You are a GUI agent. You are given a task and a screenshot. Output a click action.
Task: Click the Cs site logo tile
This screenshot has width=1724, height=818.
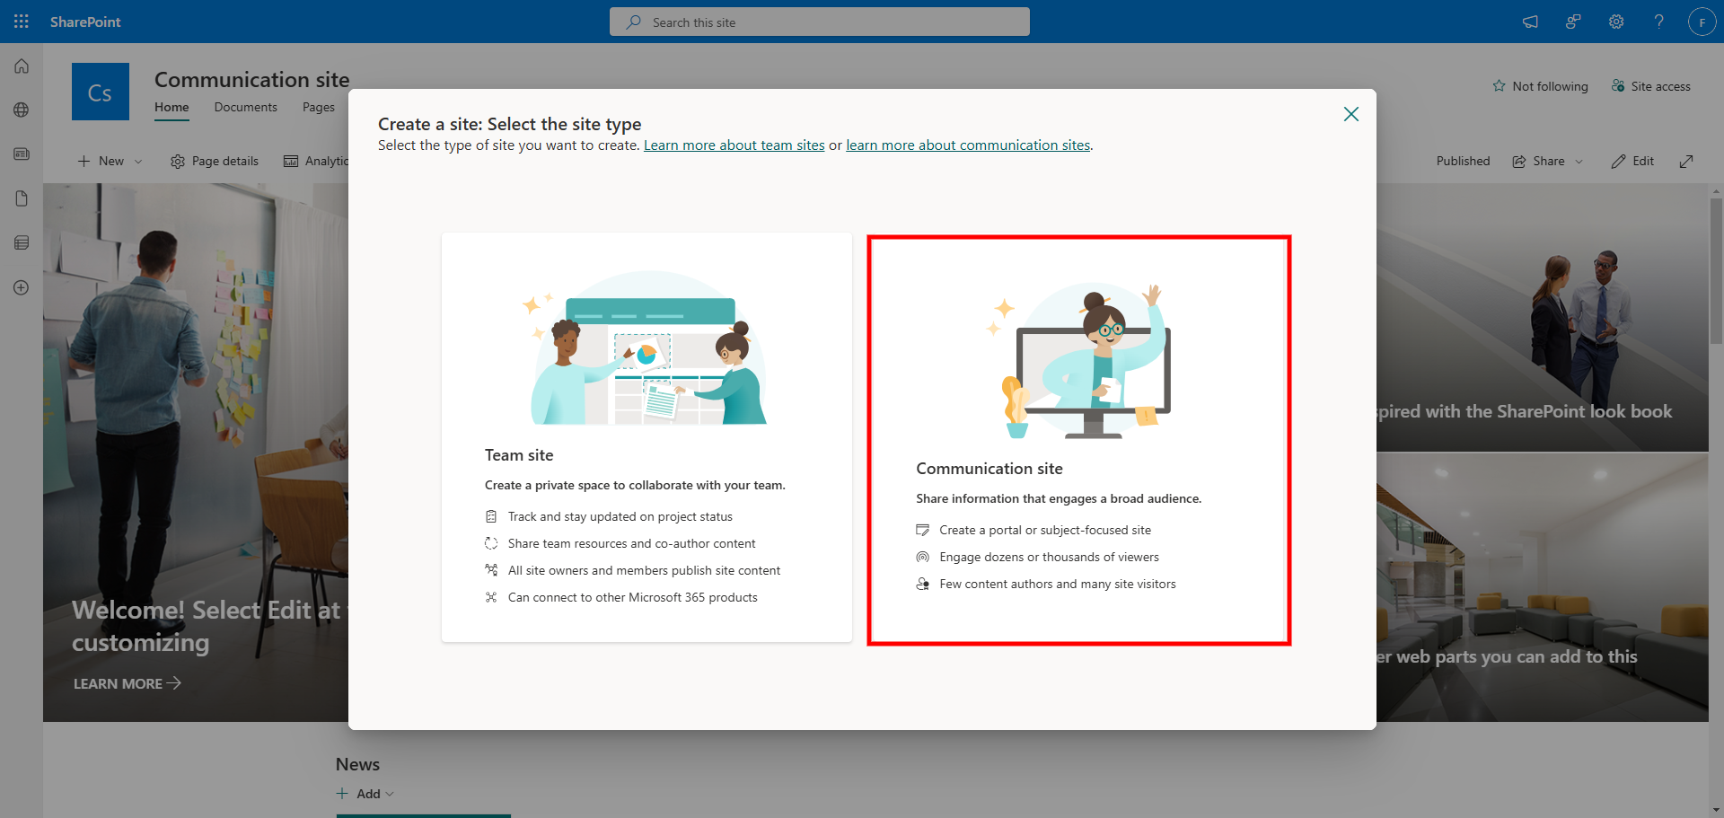pos(101,92)
